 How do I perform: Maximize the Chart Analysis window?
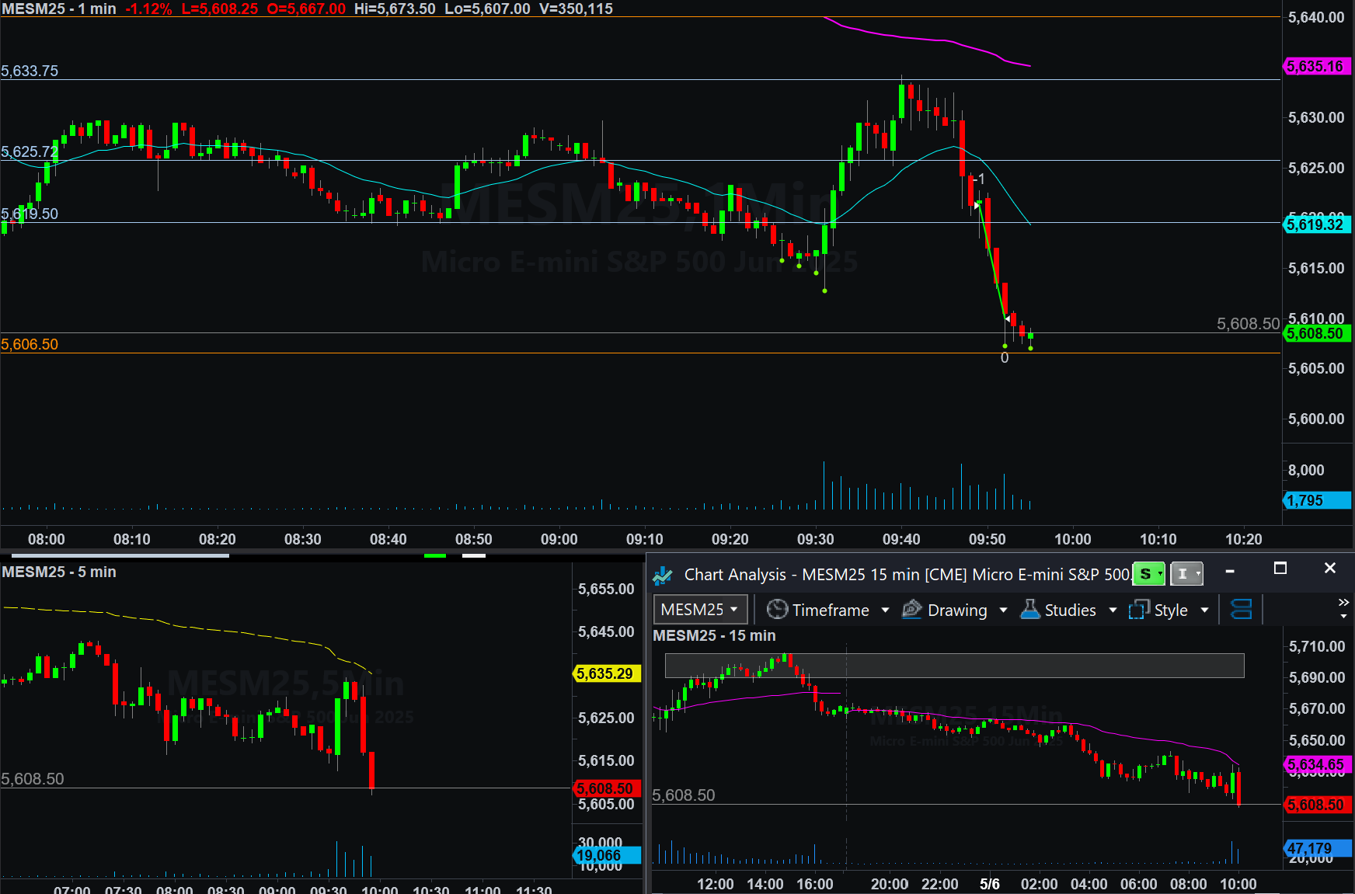click(1280, 569)
